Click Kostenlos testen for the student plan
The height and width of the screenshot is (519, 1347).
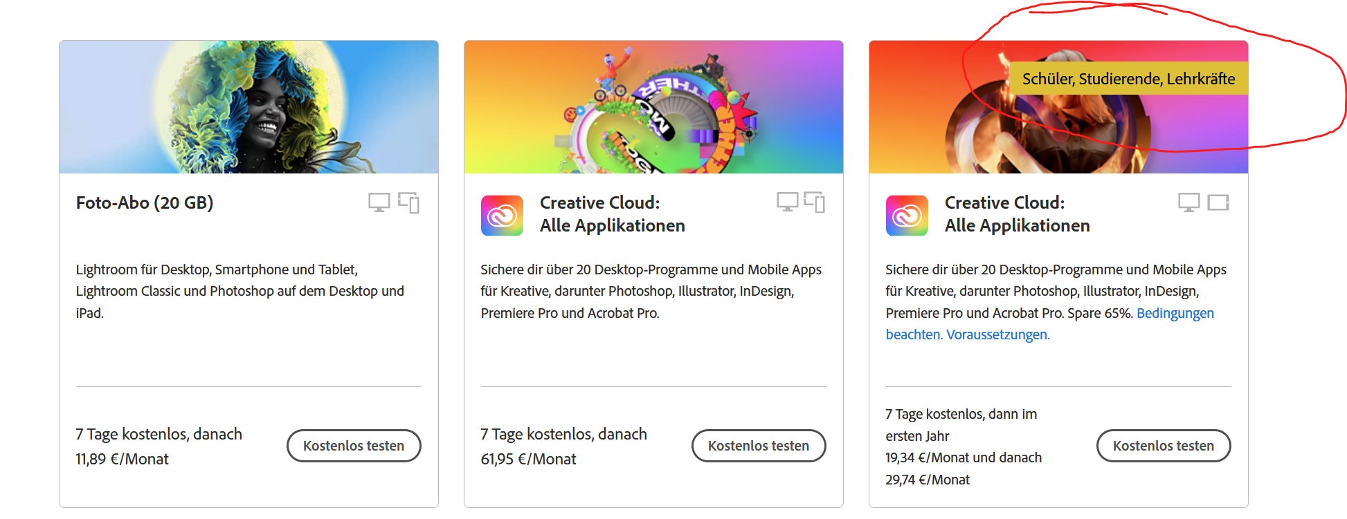(1164, 446)
